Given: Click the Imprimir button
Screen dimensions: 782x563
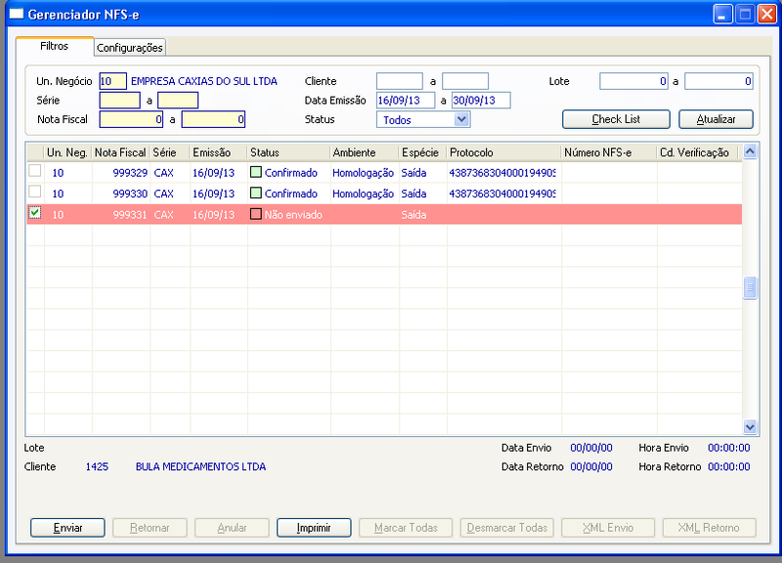Looking at the screenshot, I should coord(314,528).
